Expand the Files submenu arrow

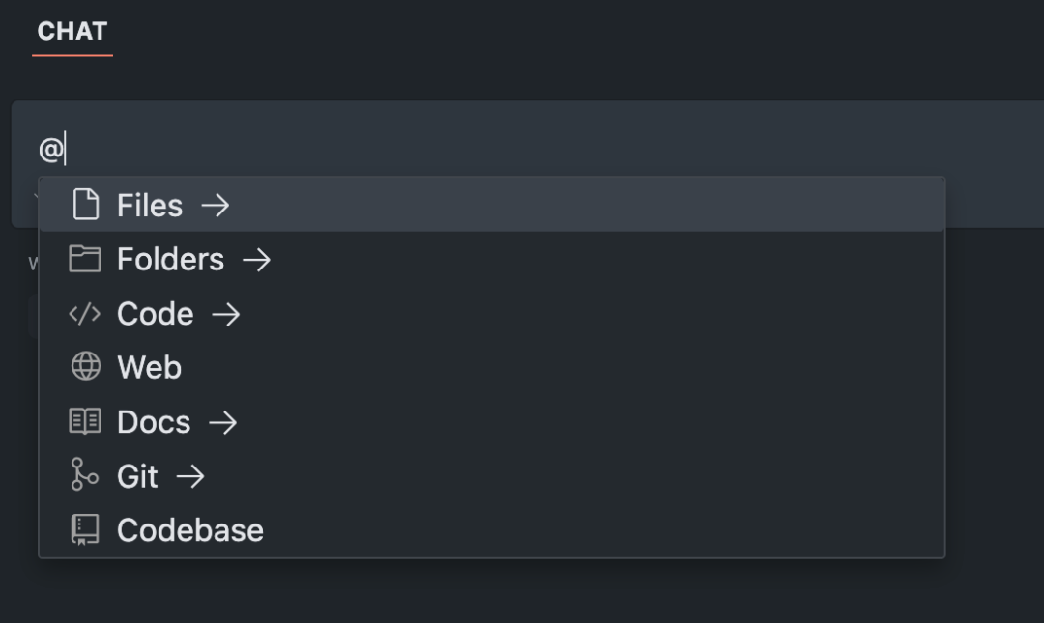[x=216, y=205]
